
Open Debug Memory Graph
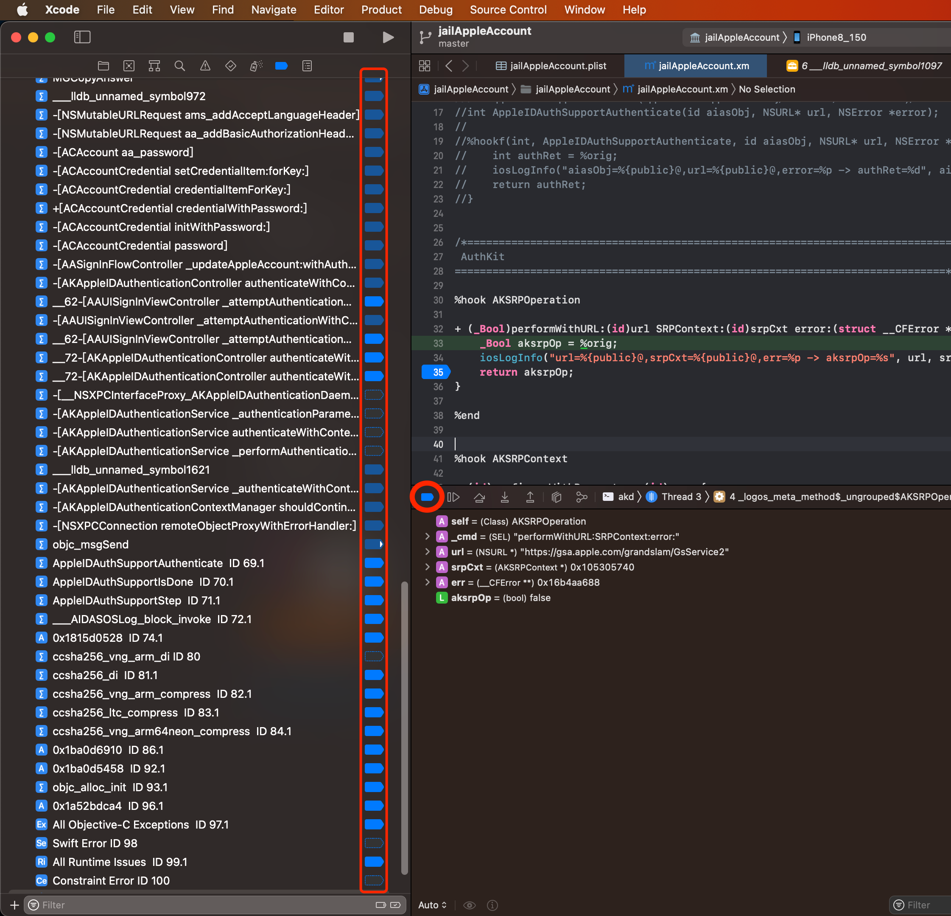(x=581, y=497)
